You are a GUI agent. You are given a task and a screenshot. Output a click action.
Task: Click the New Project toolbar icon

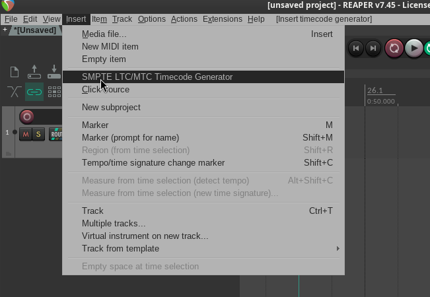coord(15,73)
